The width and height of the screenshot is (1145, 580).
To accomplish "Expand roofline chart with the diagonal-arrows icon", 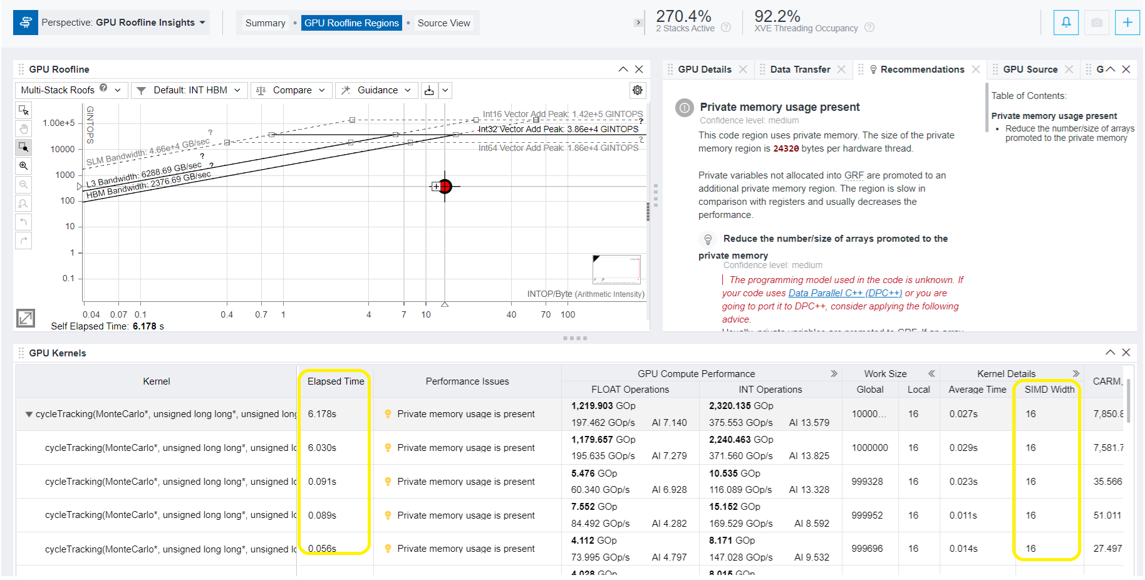I will pyautogui.click(x=26, y=318).
